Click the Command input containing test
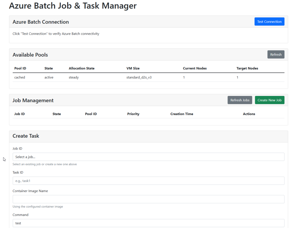 point(148,223)
